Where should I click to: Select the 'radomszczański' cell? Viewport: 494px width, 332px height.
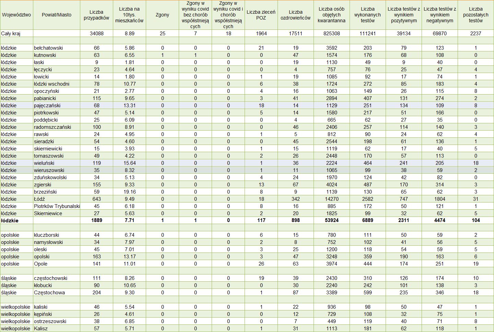click(57, 127)
